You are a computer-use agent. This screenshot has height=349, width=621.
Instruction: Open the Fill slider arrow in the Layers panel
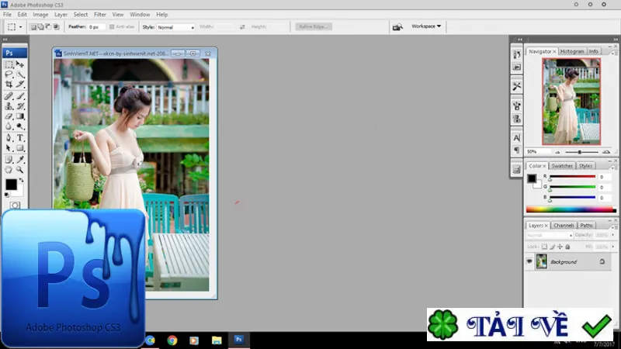[613, 247]
